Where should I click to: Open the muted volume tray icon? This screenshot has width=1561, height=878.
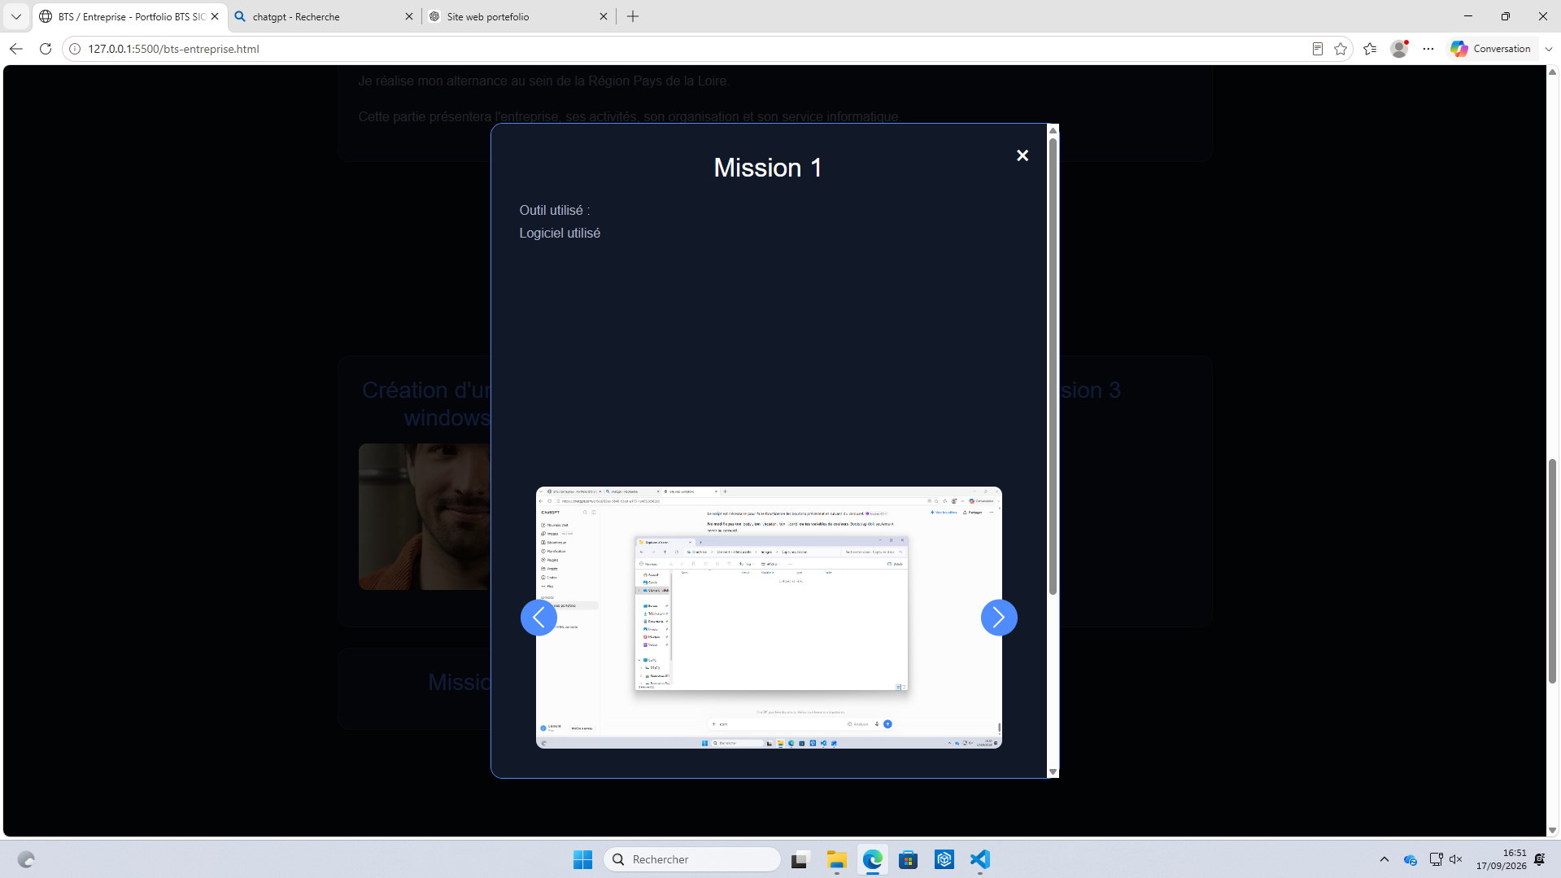pyautogui.click(x=1456, y=859)
